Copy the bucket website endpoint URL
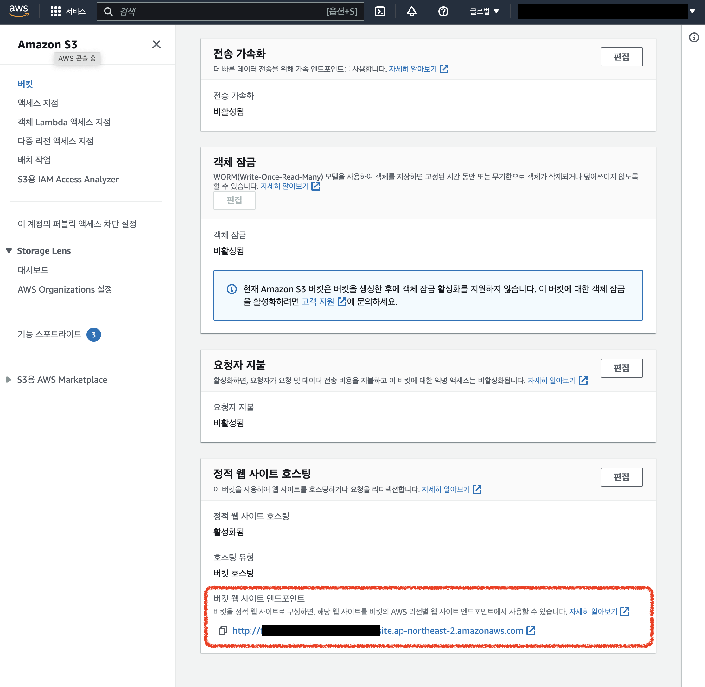705x687 pixels. (223, 631)
